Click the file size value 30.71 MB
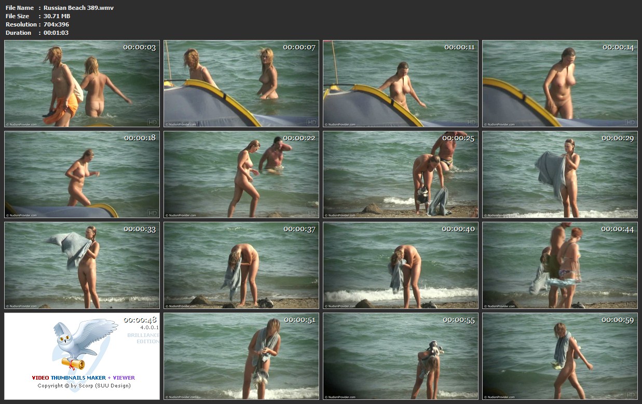642x404 pixels. point(57,16)
